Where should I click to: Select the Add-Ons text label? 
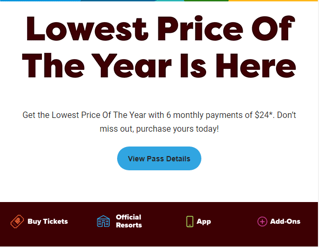(285, 221)
